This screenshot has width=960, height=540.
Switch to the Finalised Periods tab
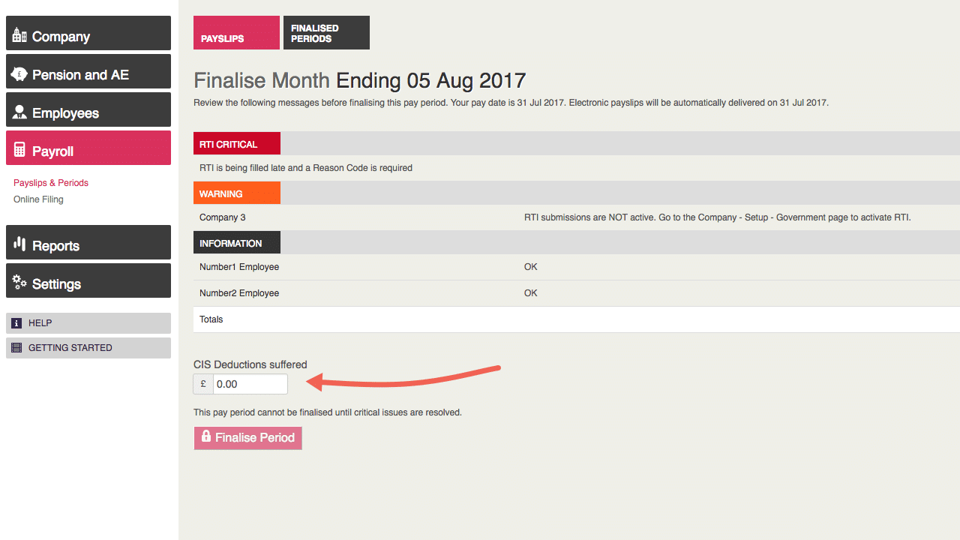326,33
